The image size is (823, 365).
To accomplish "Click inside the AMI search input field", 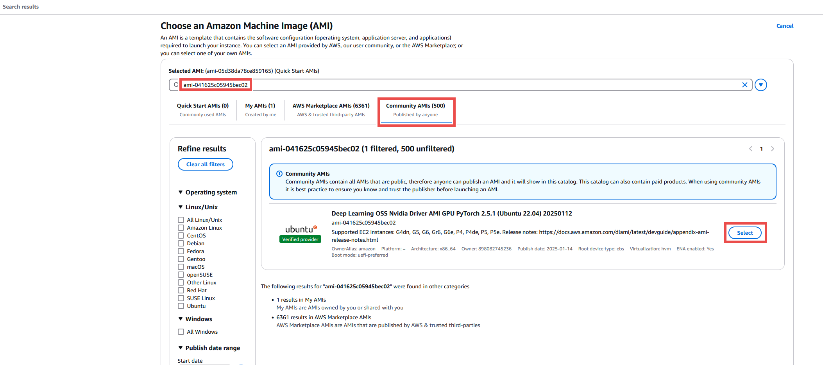I will point(461,85).
